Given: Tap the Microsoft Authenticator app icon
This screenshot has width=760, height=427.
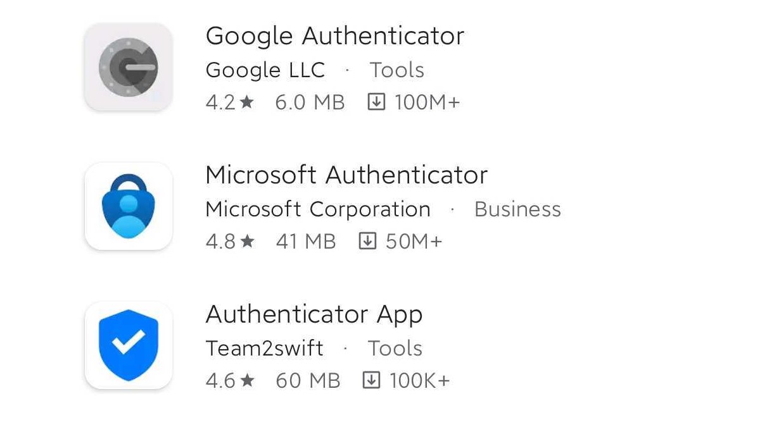Looking at the screenshot, I should click(128, 206).
